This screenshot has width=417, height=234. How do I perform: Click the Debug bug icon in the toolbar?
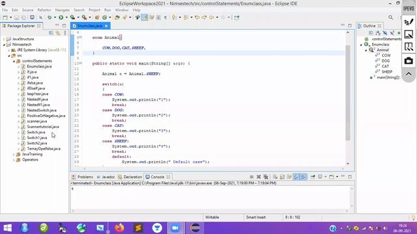50,18
